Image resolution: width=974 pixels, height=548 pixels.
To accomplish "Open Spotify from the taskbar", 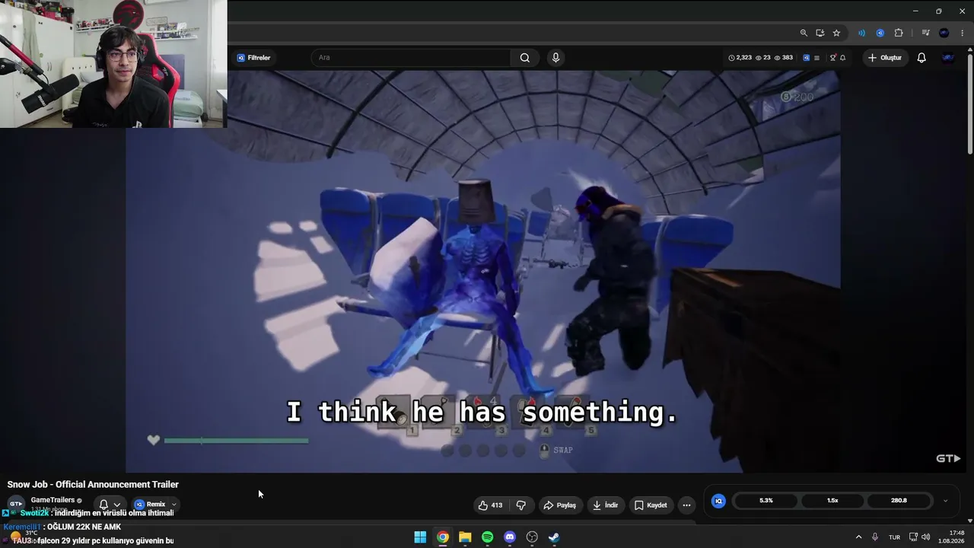I will (x=487, y=537).
